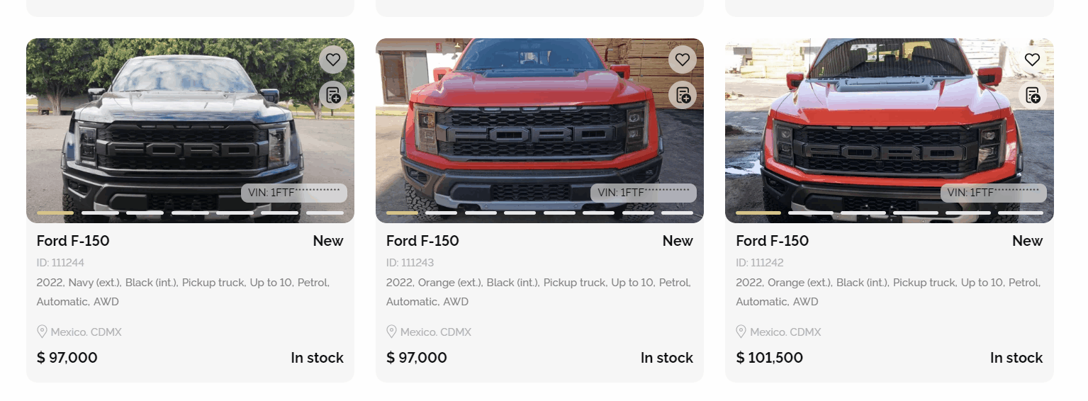Open Ford F-150 title on ID 111244 card
1088x401 pixels.
pos(73,241)
